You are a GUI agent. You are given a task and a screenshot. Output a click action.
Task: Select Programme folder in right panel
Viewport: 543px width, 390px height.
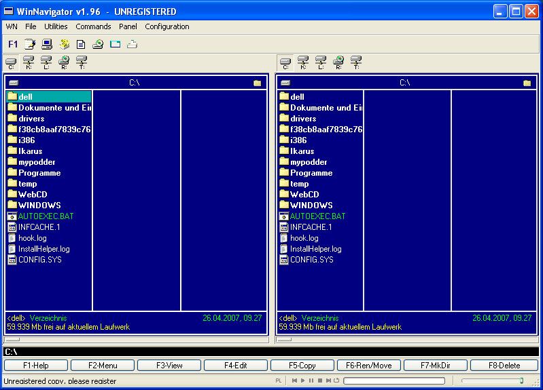click(321, 173)
